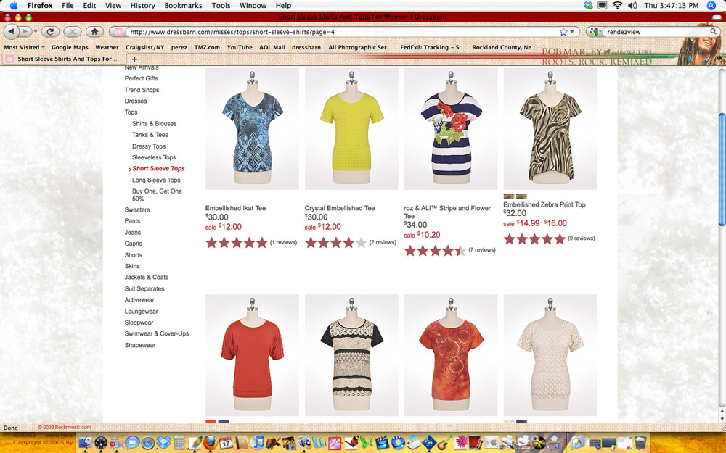Open the back/forward history dropdown arrow
This screenshot has width=726, height=453.
click(x=35, y=32)
